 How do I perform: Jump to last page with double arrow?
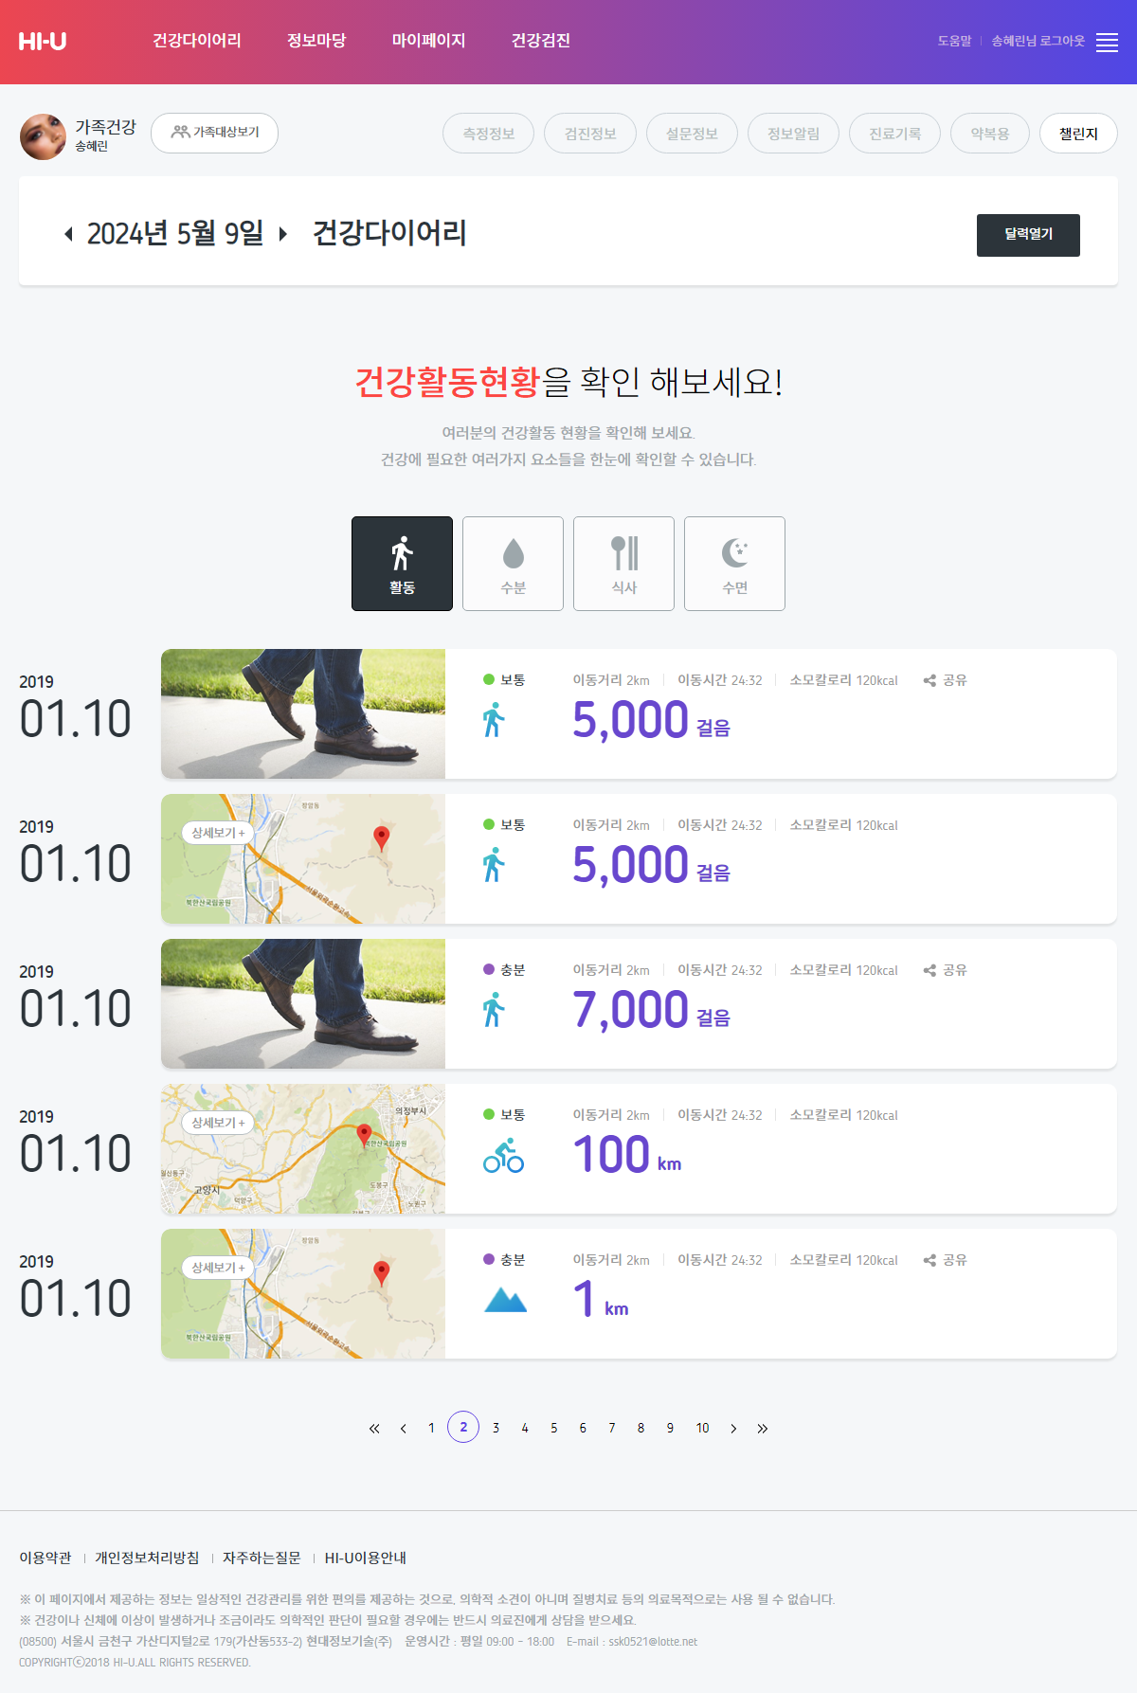click(763, 1429)
